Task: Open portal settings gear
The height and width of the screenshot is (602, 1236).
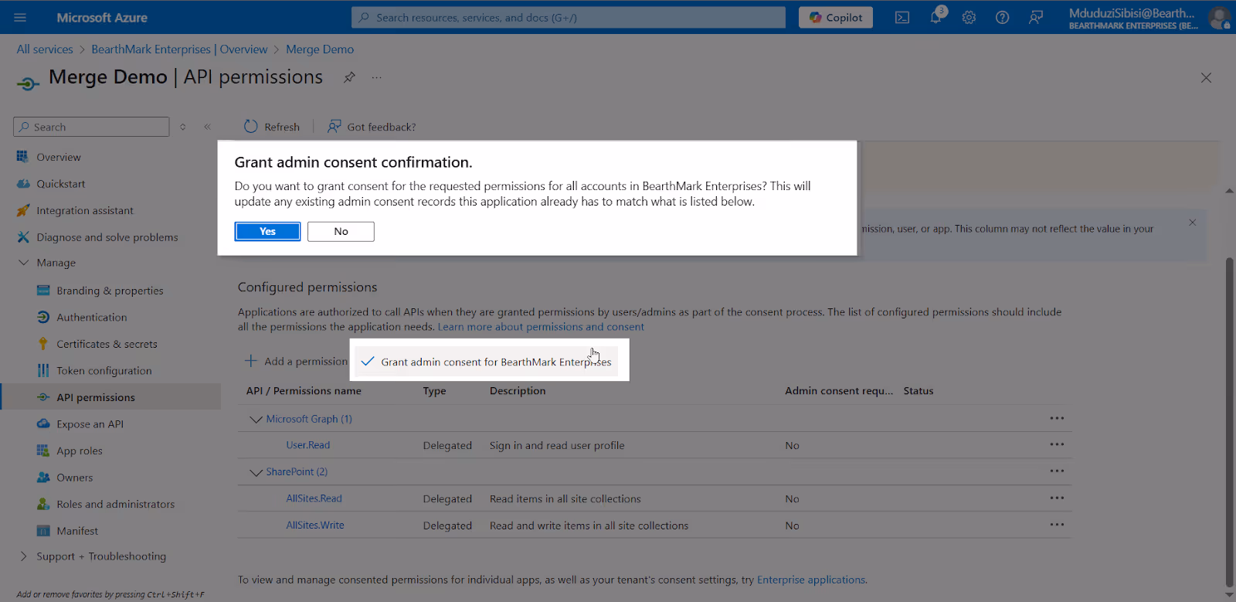Action: [969, 17]
